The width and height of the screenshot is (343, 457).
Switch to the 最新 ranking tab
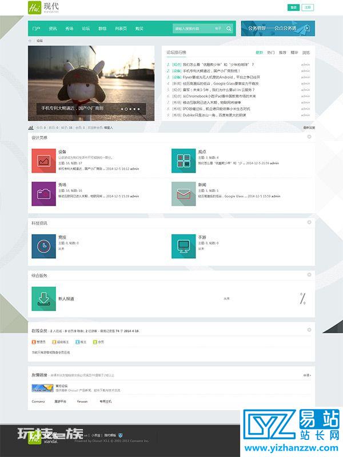pyautogui.click(x=260, y=53)
